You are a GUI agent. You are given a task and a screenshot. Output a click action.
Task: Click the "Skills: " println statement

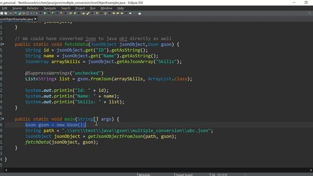74,102
